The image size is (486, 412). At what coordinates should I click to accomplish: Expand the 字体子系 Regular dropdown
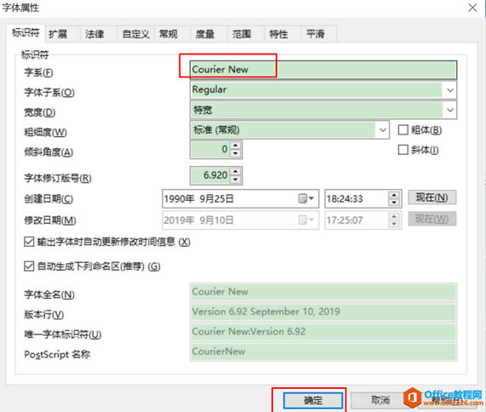(449, 90)
